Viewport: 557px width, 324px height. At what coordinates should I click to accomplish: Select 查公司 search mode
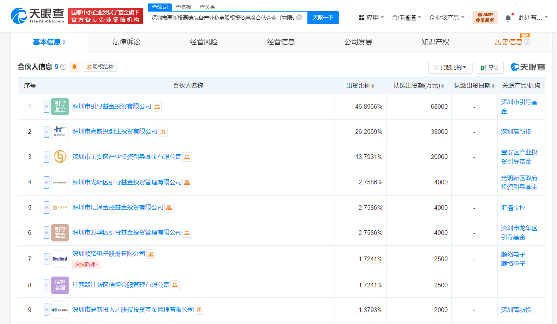(160, 7)
